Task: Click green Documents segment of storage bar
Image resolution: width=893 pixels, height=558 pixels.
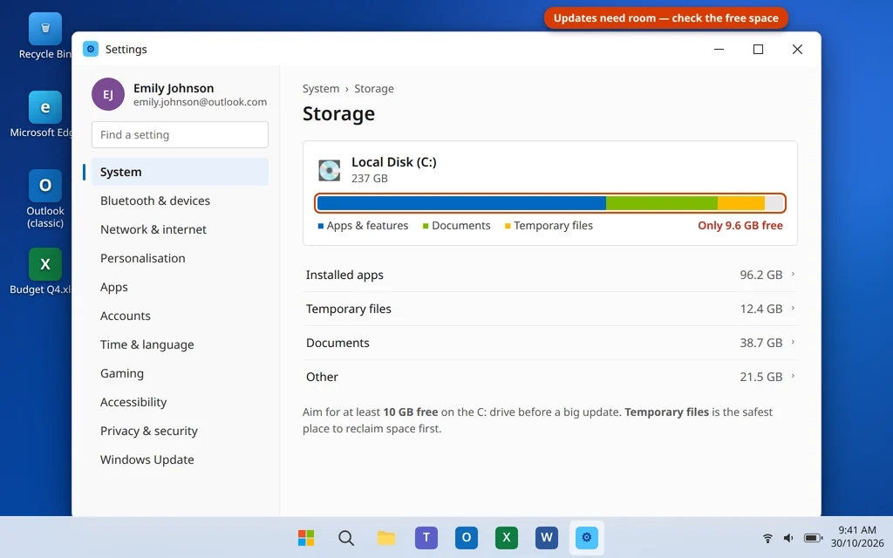Action: pyautogui.click(x=662, y=202)
